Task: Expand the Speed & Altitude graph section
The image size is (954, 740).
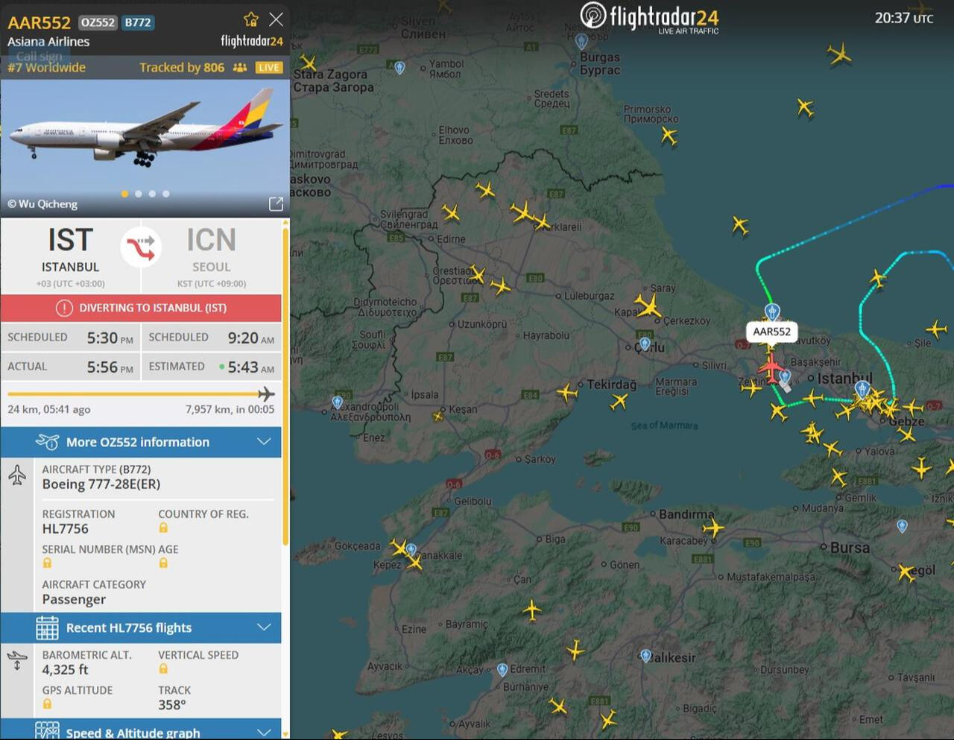Action: [141, 730]
